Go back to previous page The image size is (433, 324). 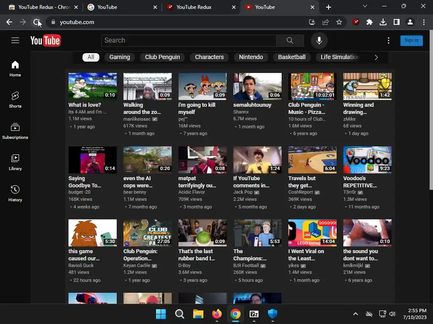[x=9, y=22]
